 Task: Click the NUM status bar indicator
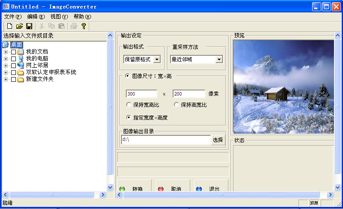pyautogui.click(x=314, y=203)
